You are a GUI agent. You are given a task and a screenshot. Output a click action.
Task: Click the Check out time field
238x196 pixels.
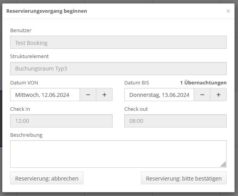pos(175,121)
